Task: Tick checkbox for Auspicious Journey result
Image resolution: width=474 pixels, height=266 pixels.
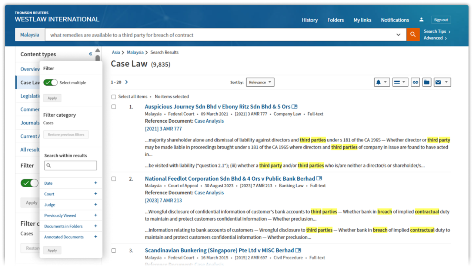Action: [114, 107]
